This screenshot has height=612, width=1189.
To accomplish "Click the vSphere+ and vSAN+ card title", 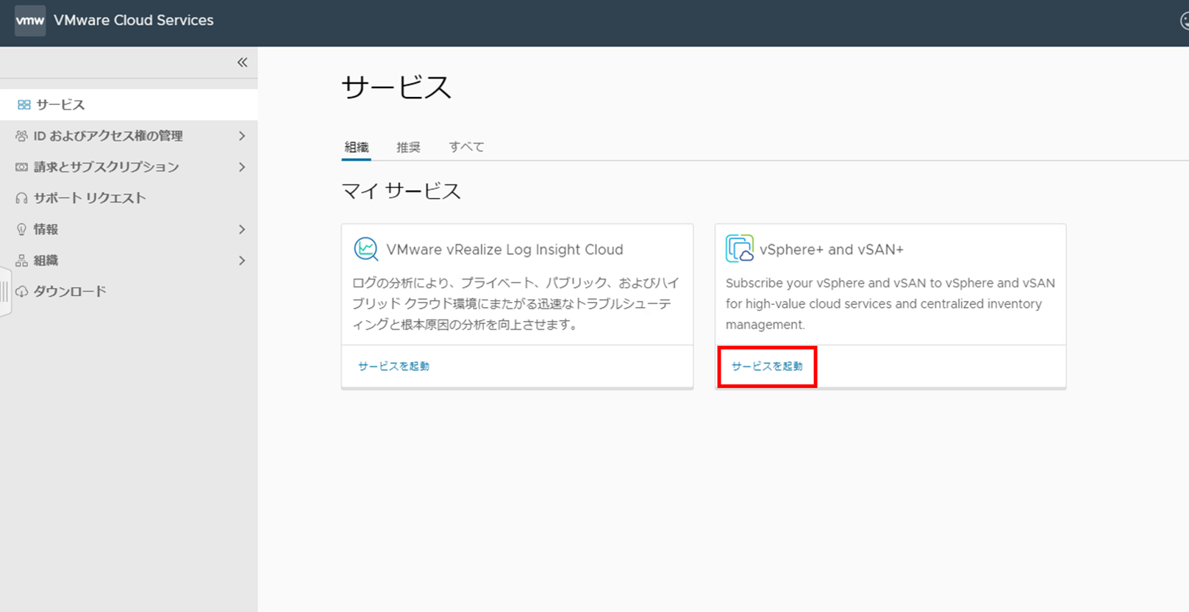I will pos(832,250).
